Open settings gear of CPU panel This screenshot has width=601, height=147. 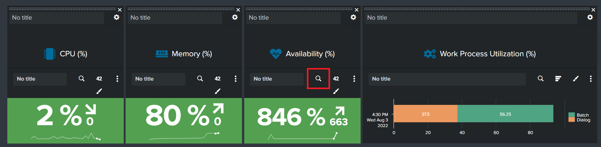(x=117, y=17)
